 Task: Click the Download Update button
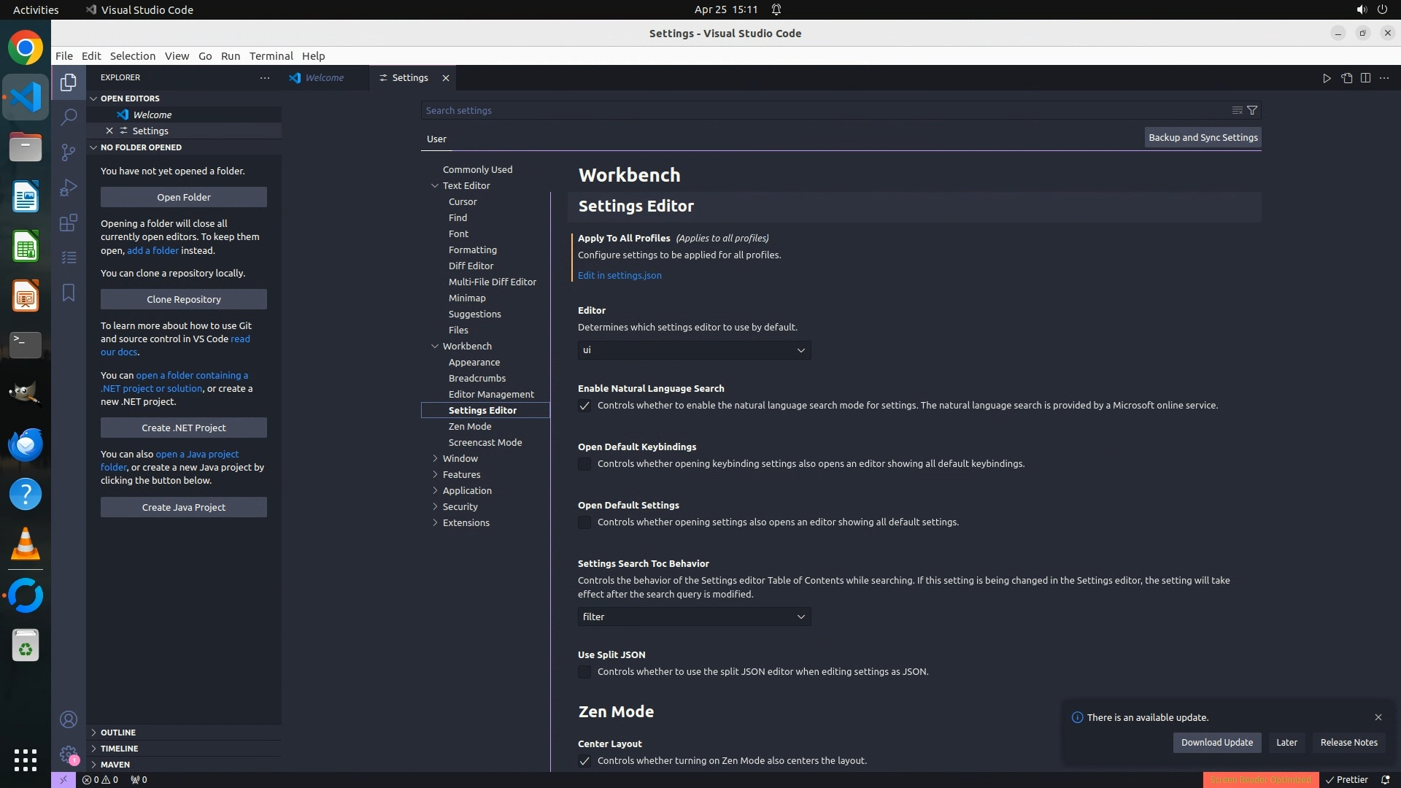tap(1216, 742)
